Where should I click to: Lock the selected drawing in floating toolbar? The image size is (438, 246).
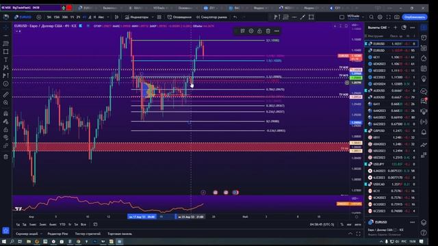[259, 31]
